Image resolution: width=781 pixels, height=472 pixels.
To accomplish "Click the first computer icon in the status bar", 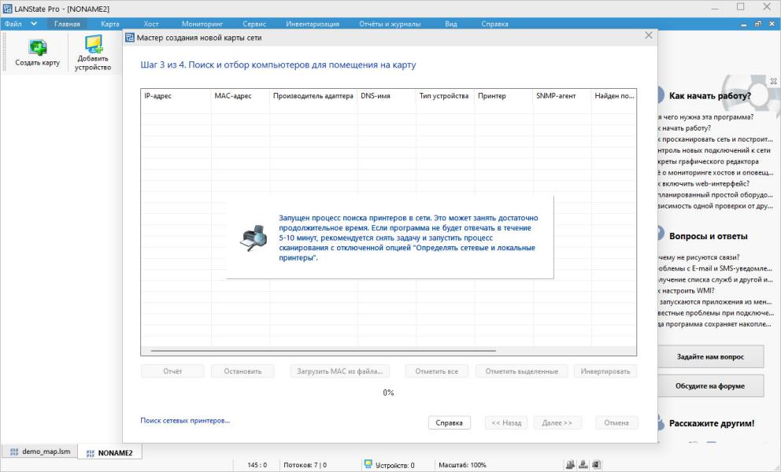I will 570,465.
